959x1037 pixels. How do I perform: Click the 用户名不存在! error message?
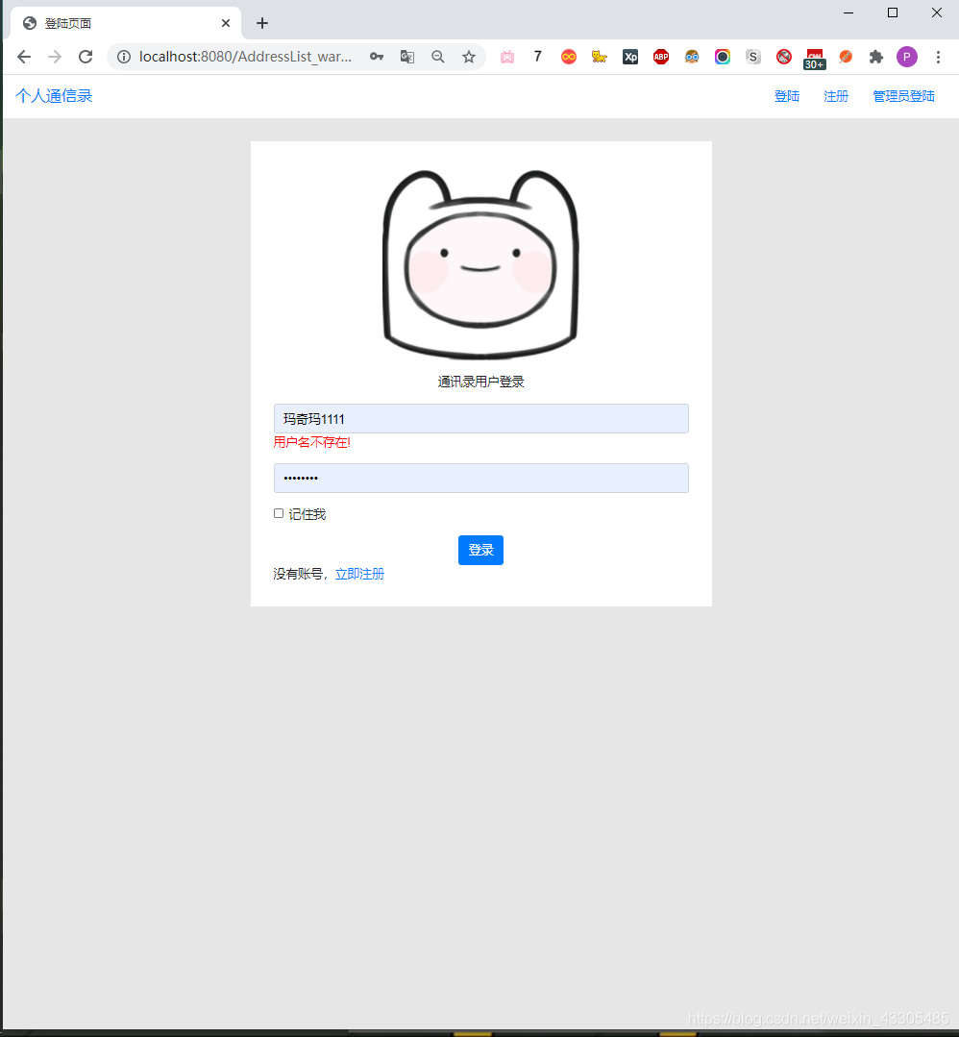[x=311, y=442]
